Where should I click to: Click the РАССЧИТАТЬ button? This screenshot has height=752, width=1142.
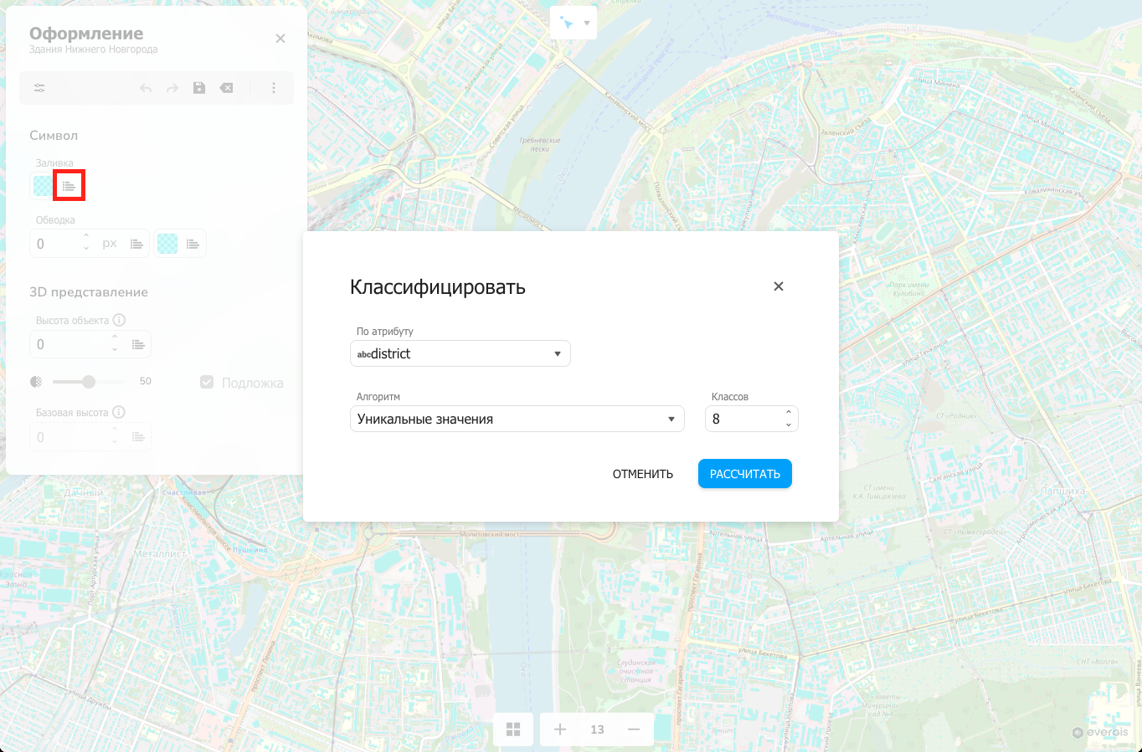pyautogui.click(x=745, y=474)
